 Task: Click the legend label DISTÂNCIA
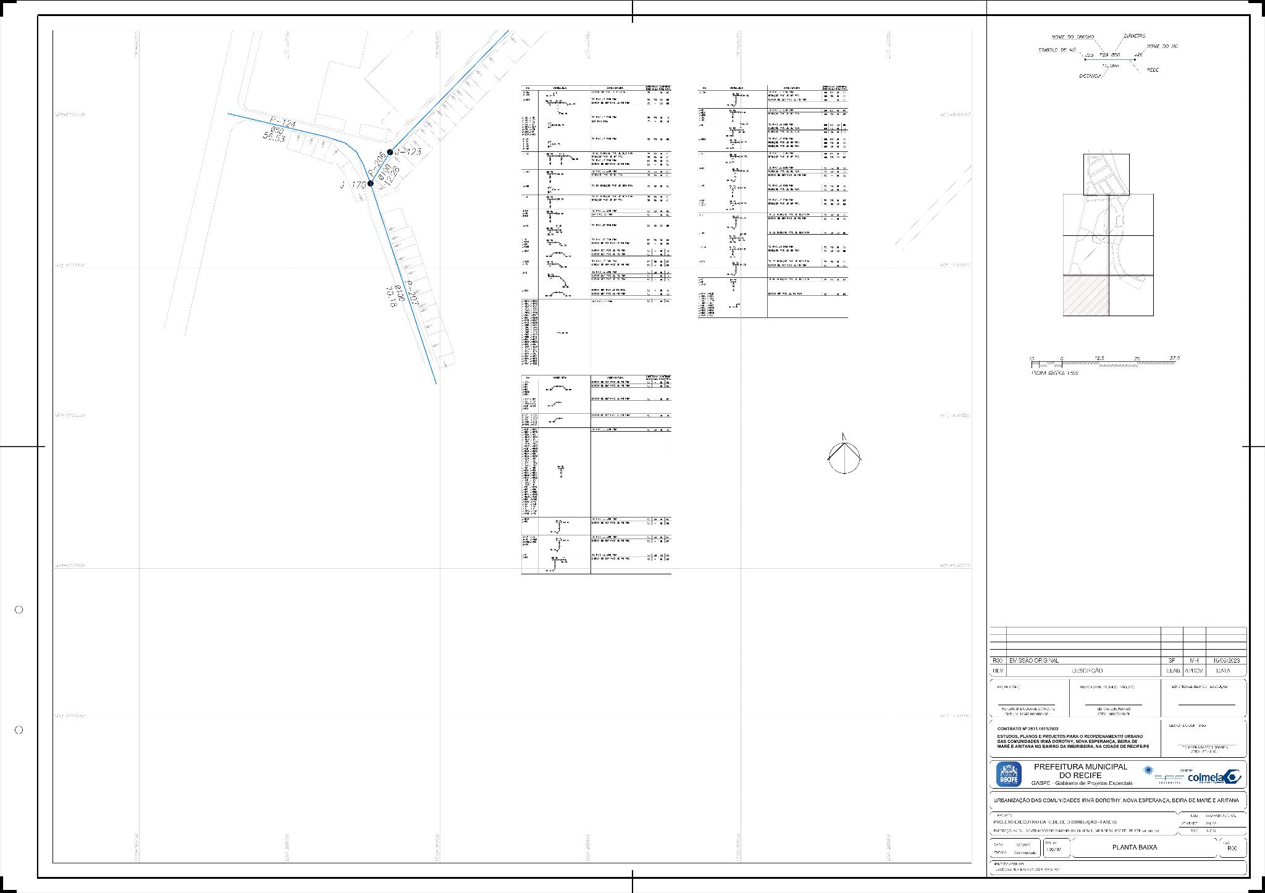point(1090,76)
